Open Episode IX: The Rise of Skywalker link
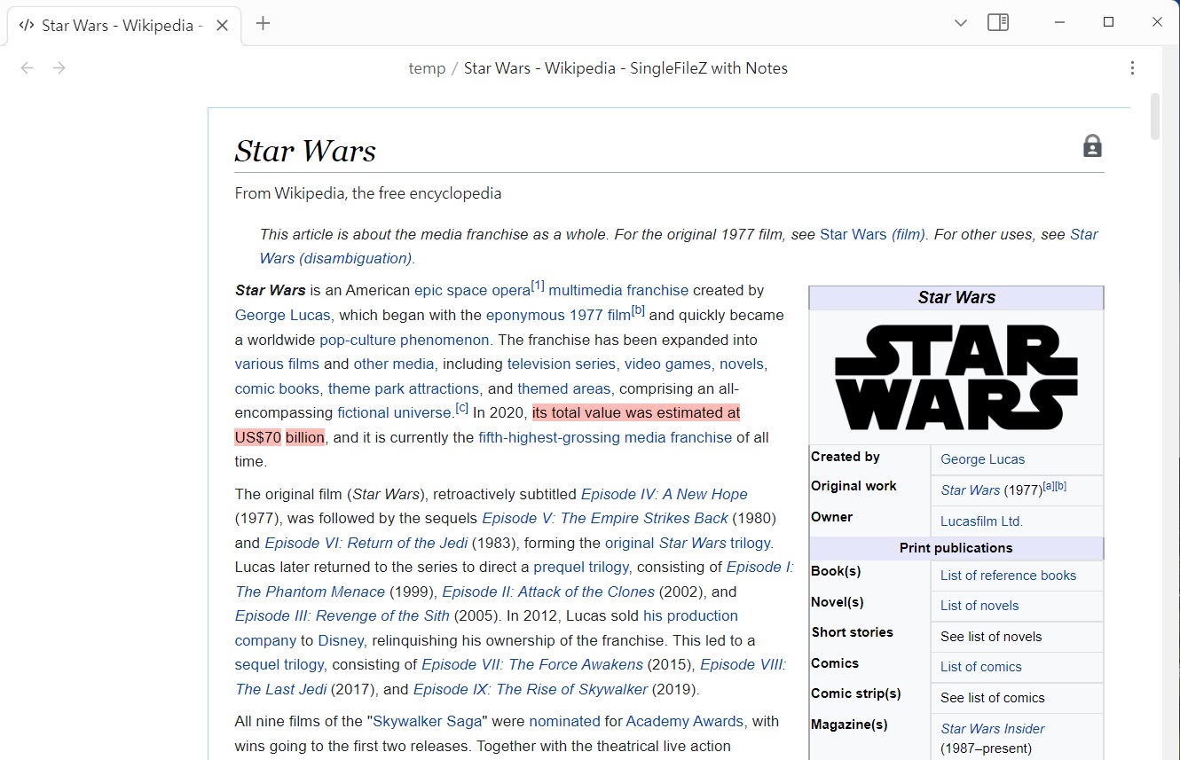Image resolution: width=1180 pixels, height=760 pixels. click(531, 689)
